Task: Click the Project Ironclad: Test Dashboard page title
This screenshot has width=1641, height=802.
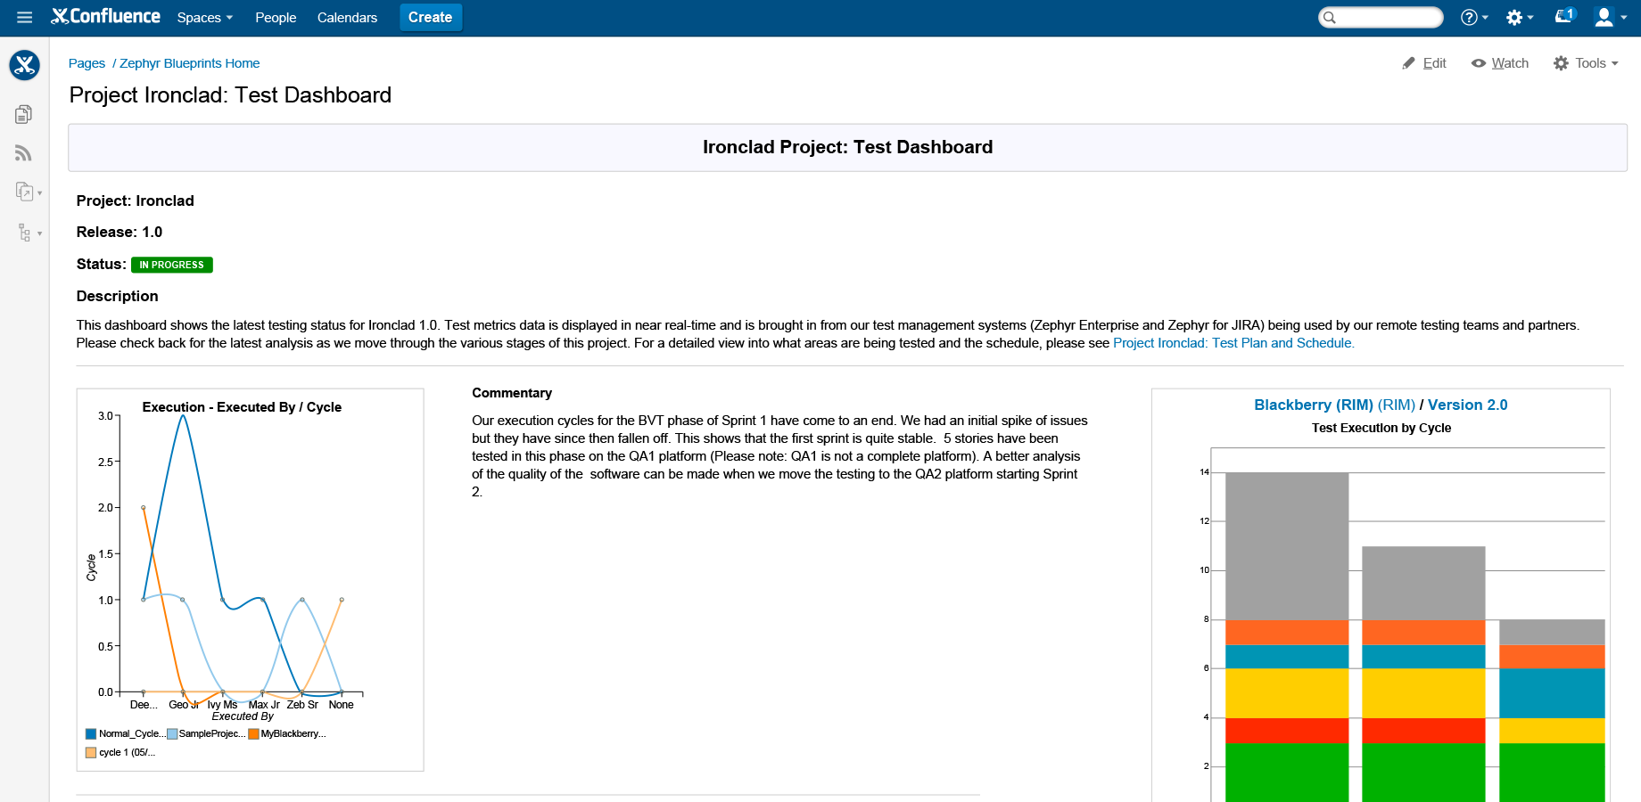Action: (x=230, y=95)
